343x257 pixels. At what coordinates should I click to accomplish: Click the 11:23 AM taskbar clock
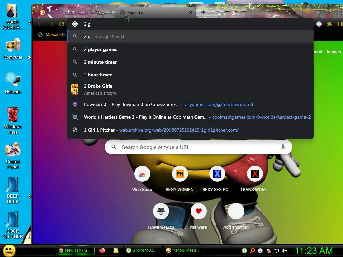click(x=314, y=251)
